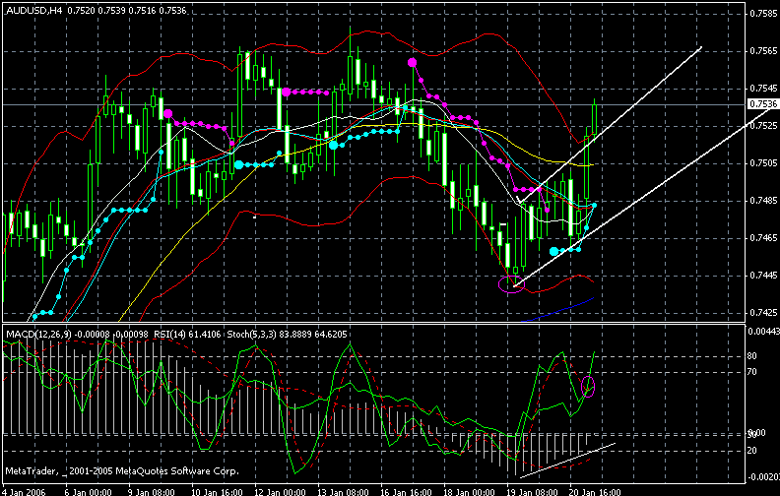Click the 19 Jan 08:00 time label

pyautogui.click(x=530, y=492)
